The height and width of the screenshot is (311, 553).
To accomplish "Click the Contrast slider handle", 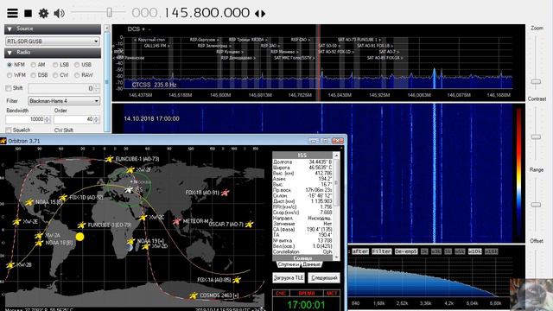I will (536, 136).
